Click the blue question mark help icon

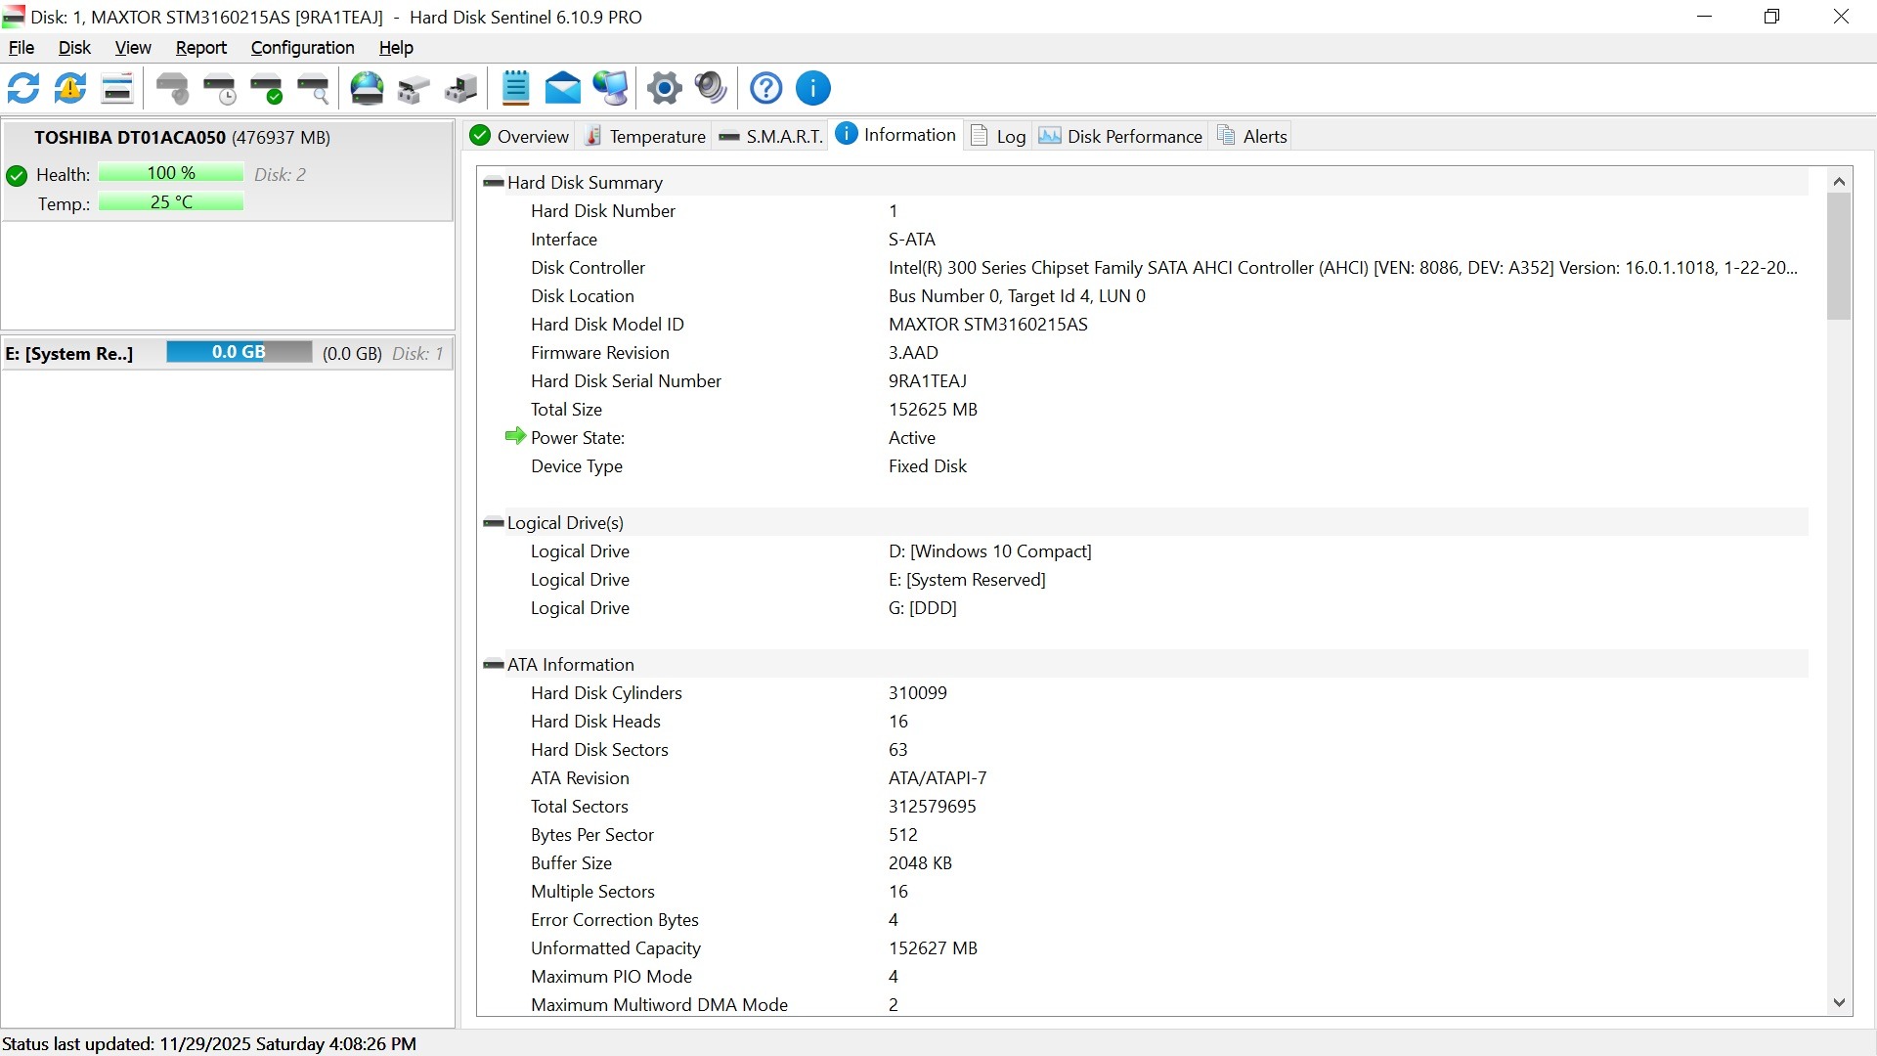765,88
